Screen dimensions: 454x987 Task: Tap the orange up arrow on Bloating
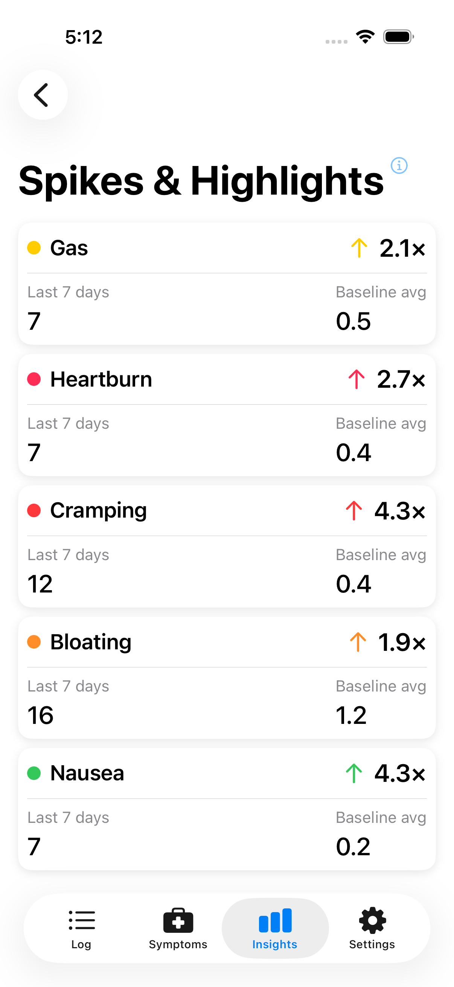coord(358,642)
